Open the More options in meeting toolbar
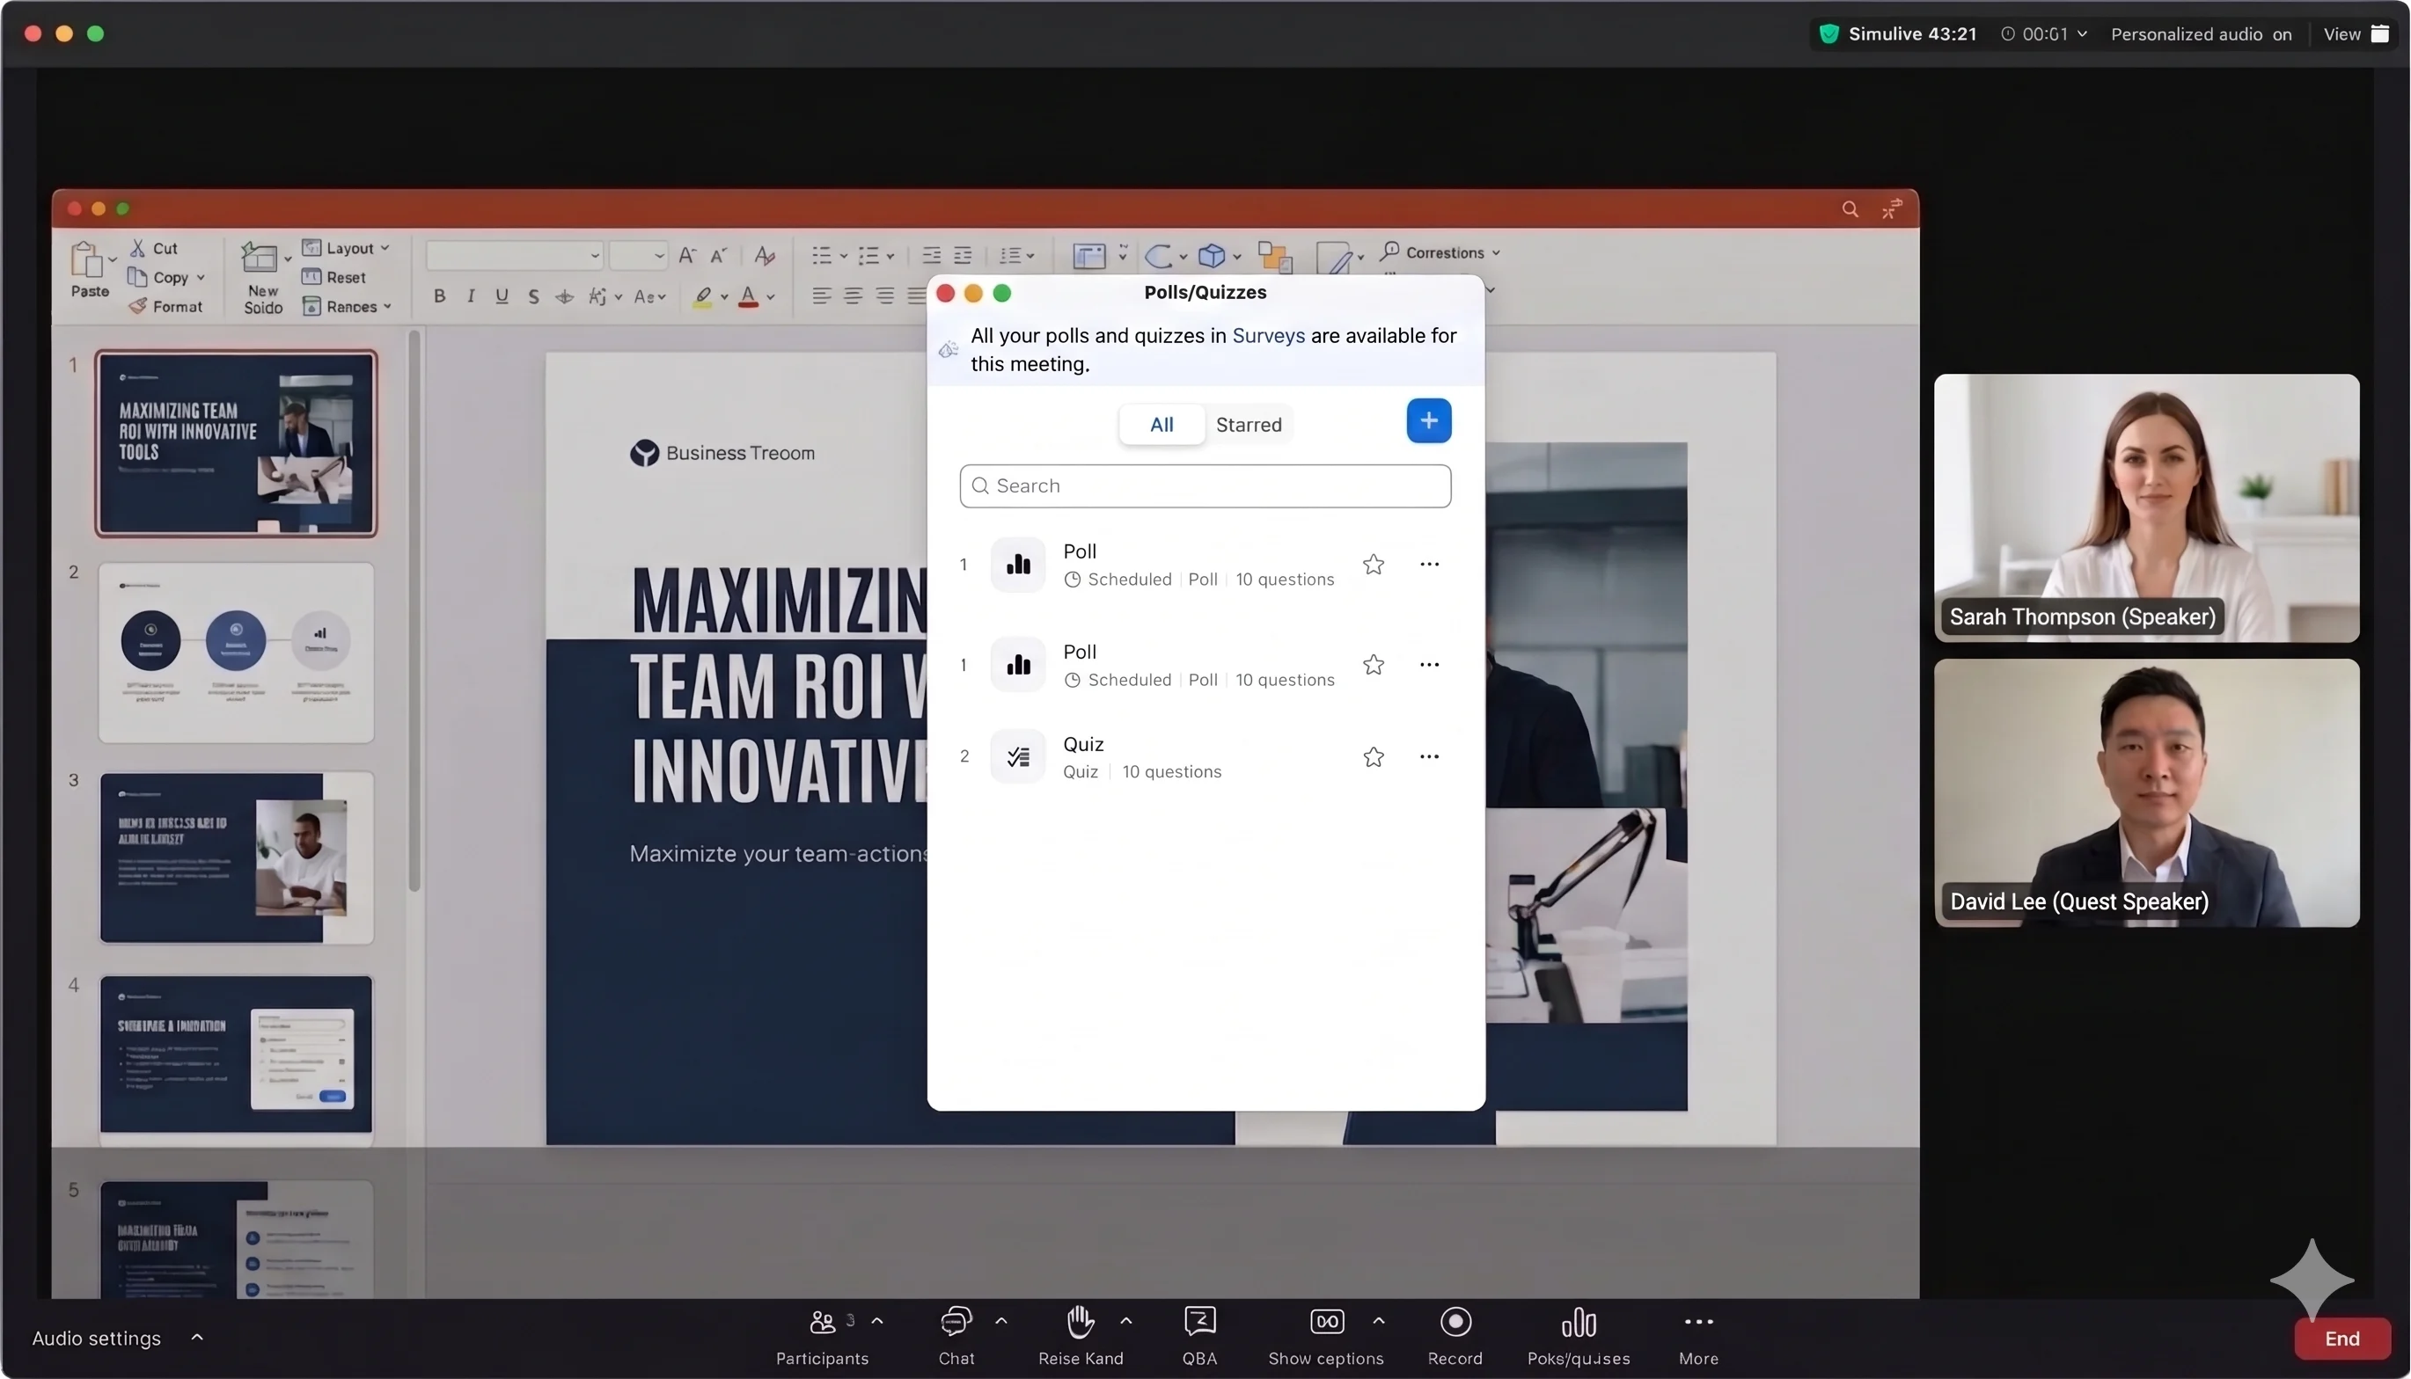Viewport: 2411px width, 1379px height. click(x=1698, y=1335)
